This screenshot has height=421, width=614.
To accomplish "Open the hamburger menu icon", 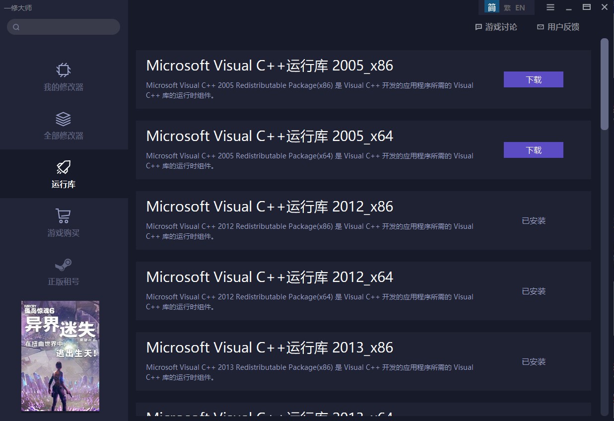I will click(x=550, y=7).
